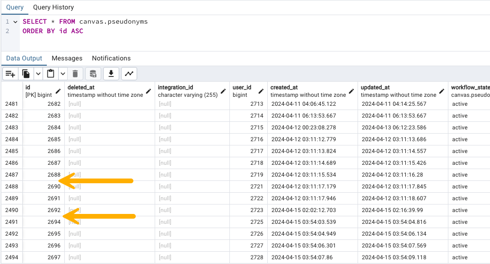Click the Copy toolbar icon
The width and height of the screenshot is (490, 264).
[26, 74]
